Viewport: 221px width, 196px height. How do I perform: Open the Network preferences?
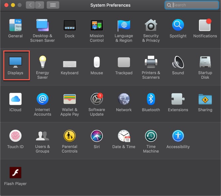tap(124, 102)
